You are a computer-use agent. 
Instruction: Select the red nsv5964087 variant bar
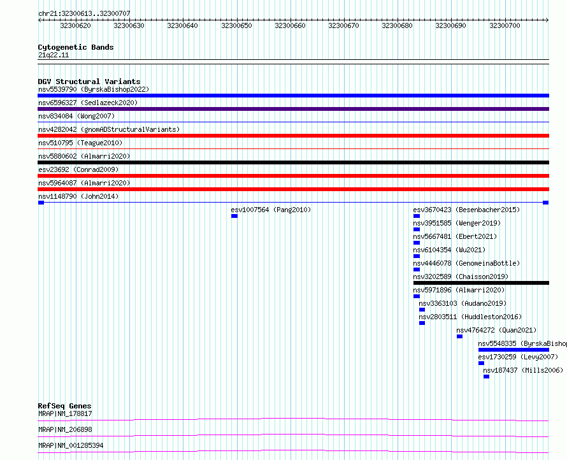[x=293, y=189]
